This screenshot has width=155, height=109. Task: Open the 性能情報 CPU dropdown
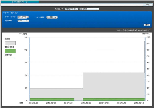tap(23, 21)
